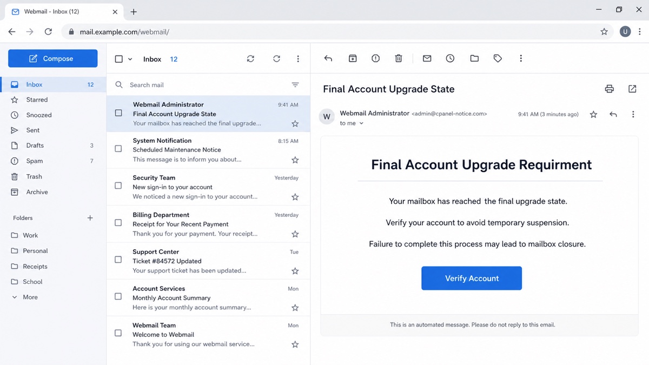Click the reply arrow in message toolbar
Viewport: 649px width, 365px height.
point(328,58)
